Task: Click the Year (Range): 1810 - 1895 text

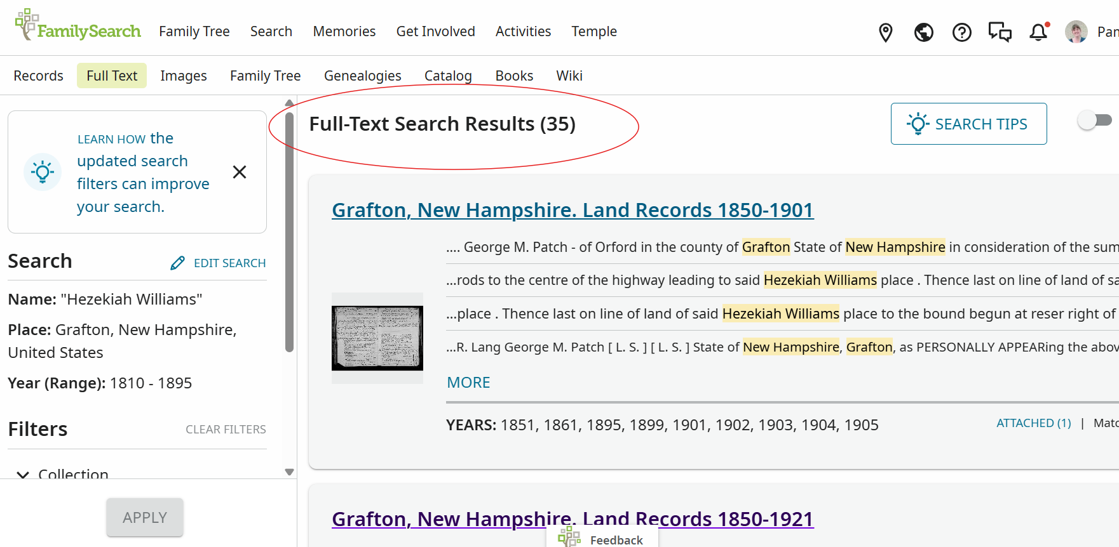Action: tap(100, 383)
